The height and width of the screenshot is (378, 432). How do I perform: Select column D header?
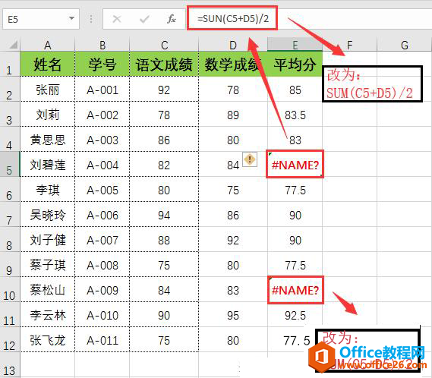click(233, 45)
